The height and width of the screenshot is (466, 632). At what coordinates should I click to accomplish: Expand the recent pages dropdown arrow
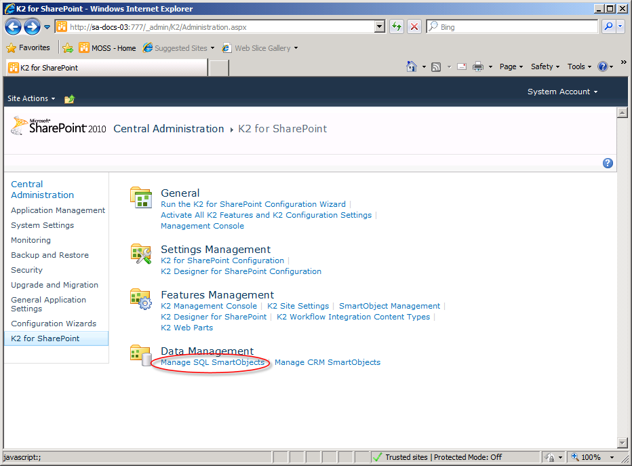point(47,27)
